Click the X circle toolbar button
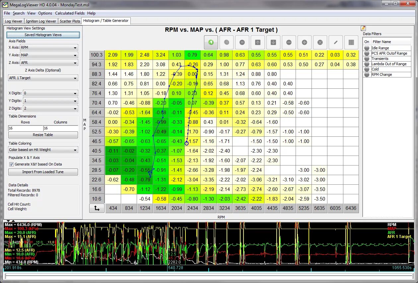 tap(320, 42)
